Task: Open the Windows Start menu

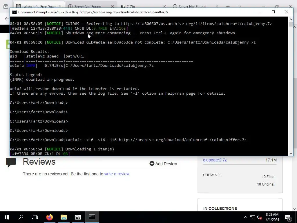Action: pyautogui.click(x=7, y=217)
